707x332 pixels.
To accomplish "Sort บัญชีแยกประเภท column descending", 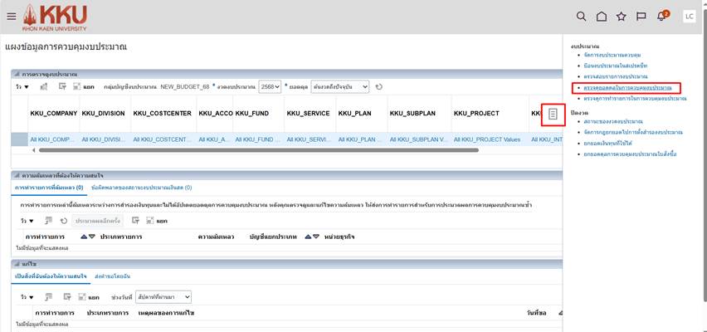I will click(x=316, y=237).
